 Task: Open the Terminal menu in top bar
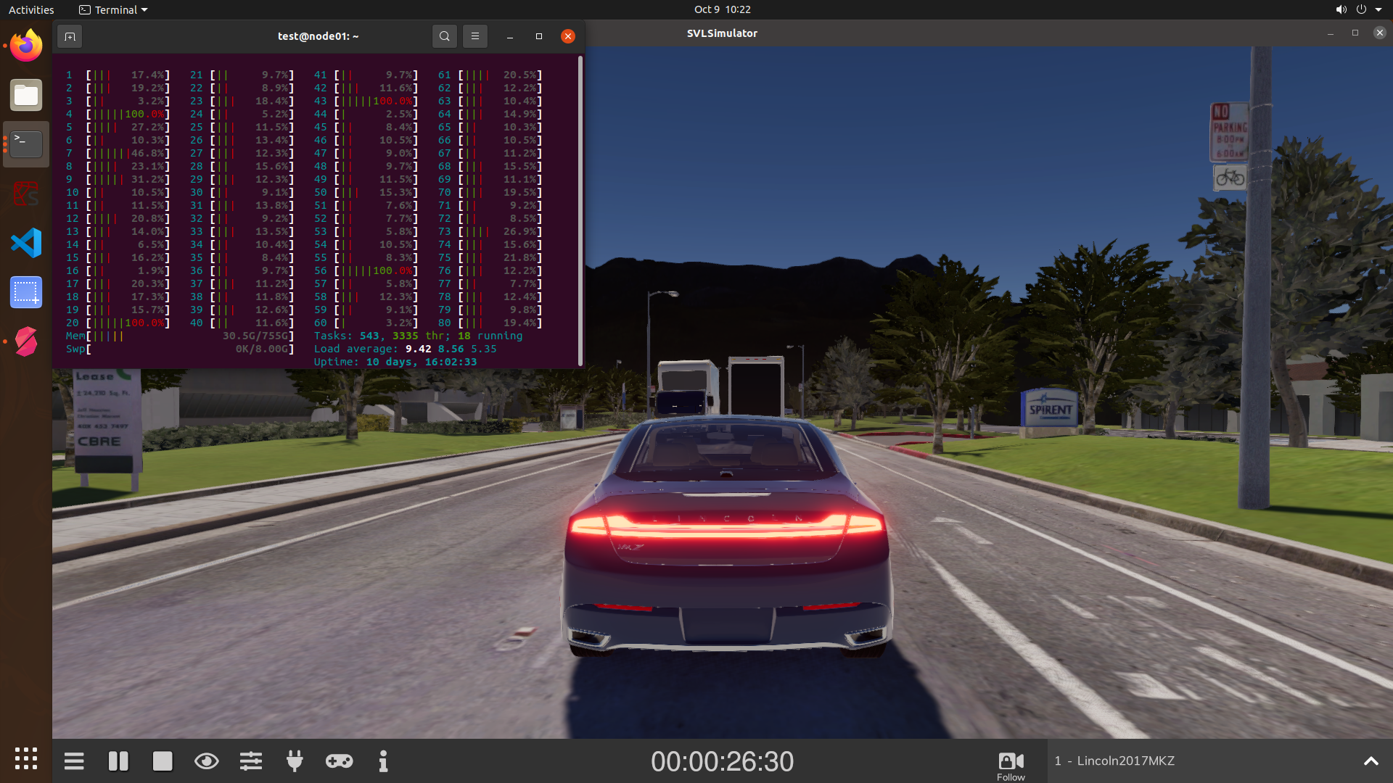[x=112, y=9]
